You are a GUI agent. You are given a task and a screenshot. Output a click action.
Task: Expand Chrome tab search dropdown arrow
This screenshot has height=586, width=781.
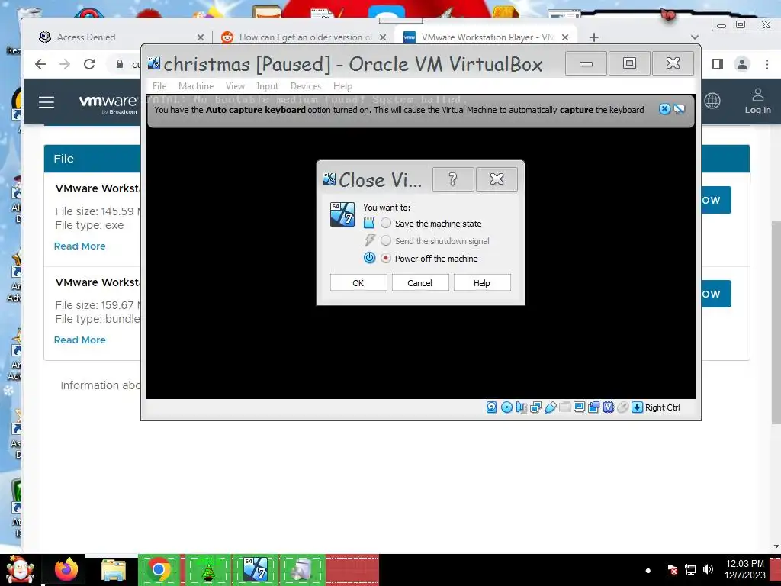point(695,37)
